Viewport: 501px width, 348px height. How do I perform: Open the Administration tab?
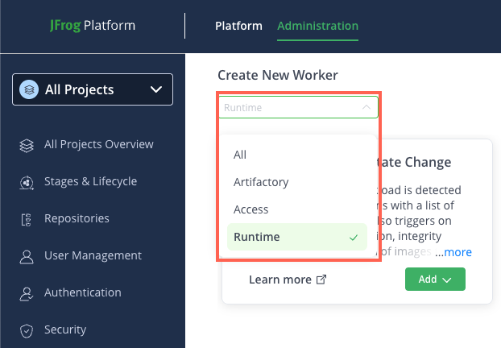tap(317, 26)
